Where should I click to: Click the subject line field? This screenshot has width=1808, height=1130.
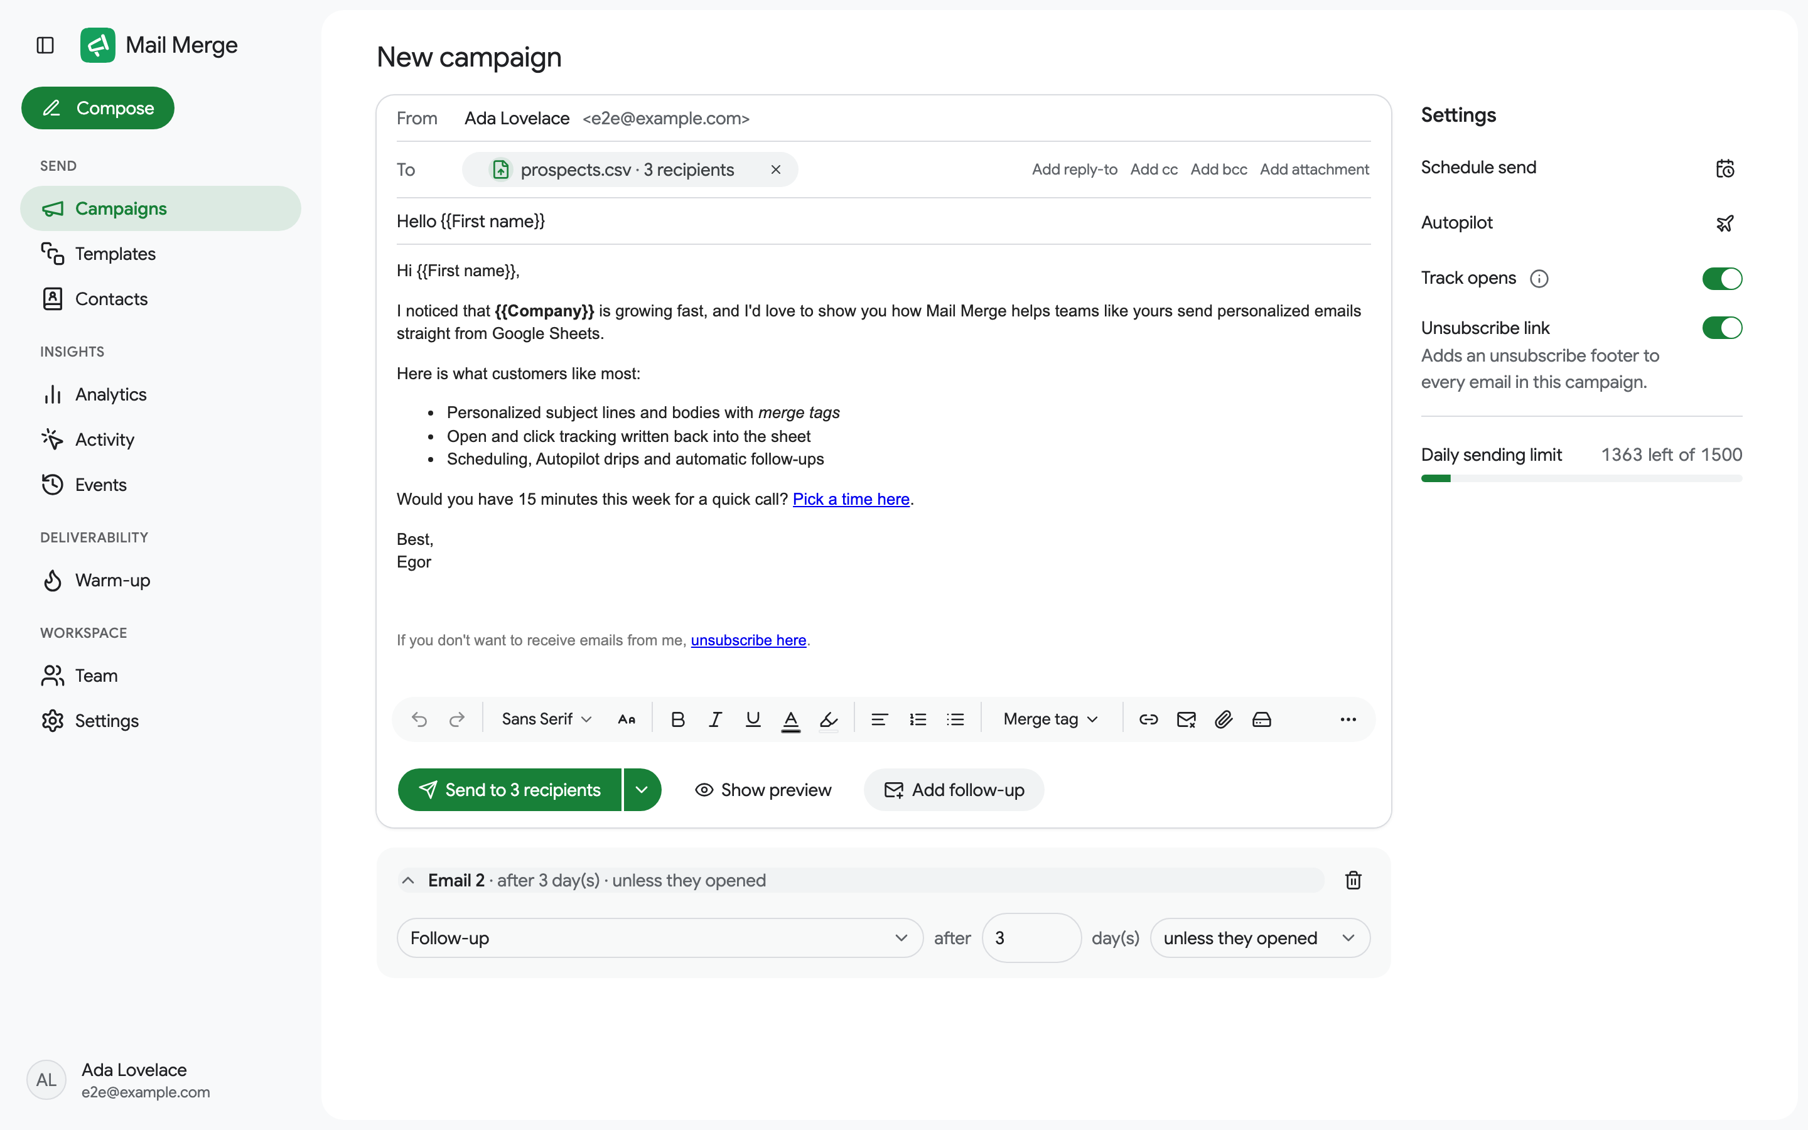(x=883, y=221)
